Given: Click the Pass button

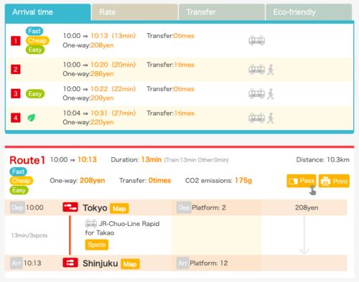Looking at the screenshot, I should 302,181.
